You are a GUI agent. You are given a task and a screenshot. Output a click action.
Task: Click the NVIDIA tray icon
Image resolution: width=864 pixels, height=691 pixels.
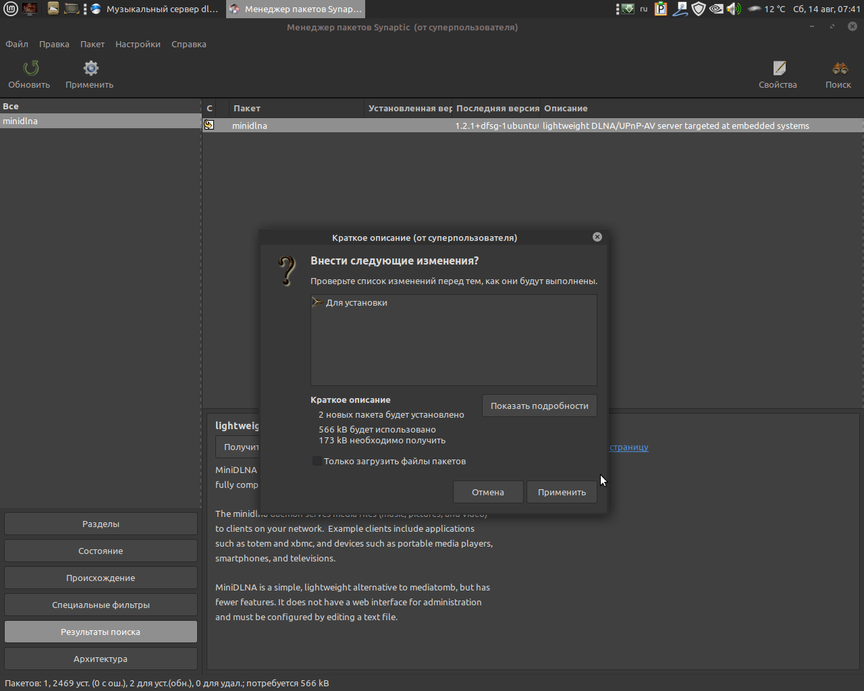click(x=716, y=9)
